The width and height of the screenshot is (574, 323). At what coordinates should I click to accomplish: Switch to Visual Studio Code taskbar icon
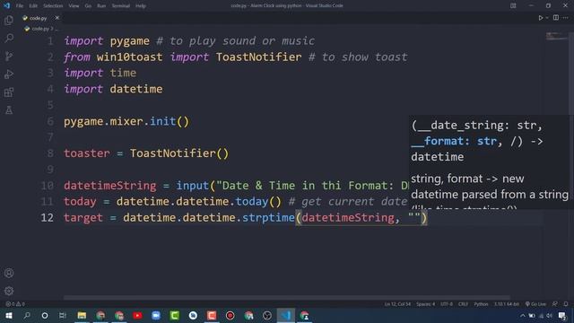(285, 315)
